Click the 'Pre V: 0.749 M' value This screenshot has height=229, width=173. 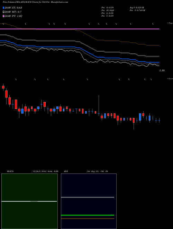pos(137,10)
